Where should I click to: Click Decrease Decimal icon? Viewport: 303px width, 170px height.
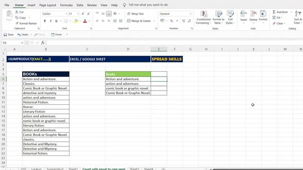click(x=189, y=21)
